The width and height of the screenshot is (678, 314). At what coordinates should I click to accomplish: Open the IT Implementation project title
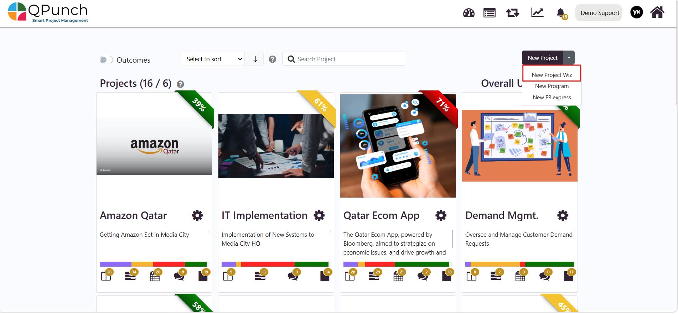click(x=264, y=215)
